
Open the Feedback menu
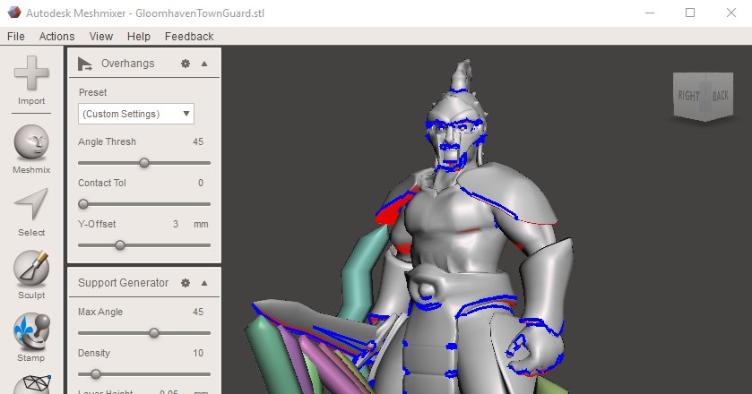coord(189,37)
